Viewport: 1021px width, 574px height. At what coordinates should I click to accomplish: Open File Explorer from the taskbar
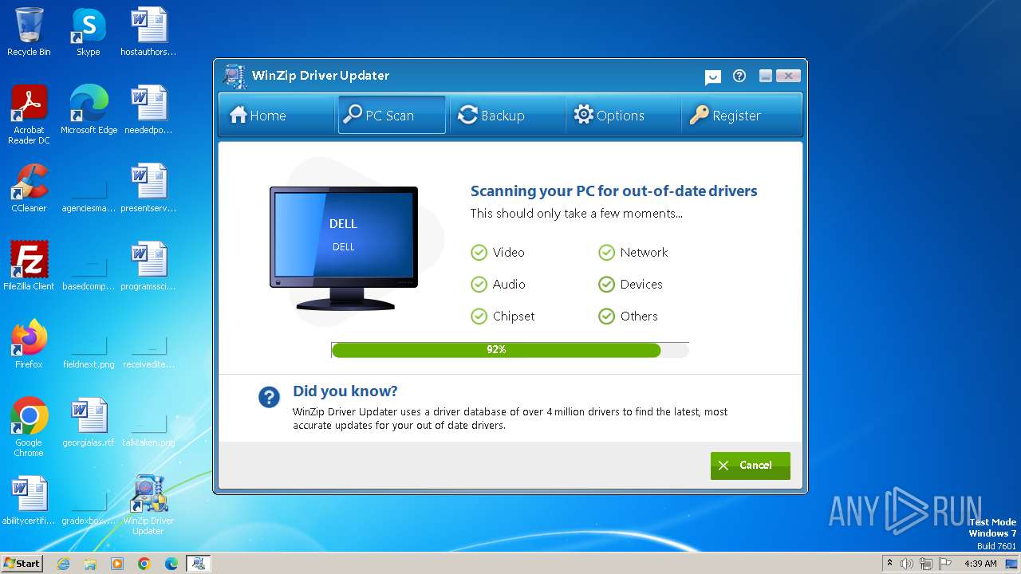click(90, 564)
